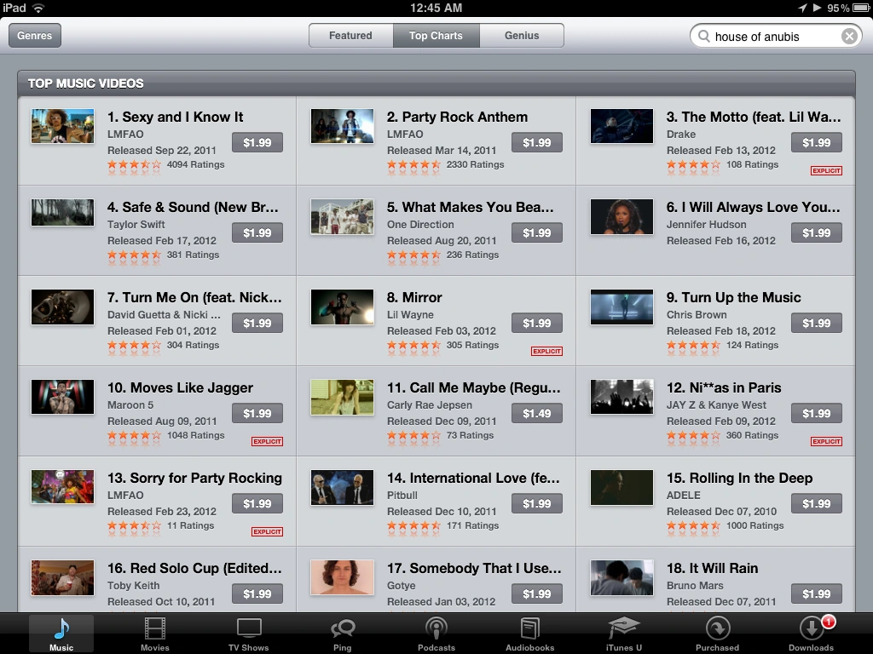Open the Moves Like Jagger title
Viewport: 873px width, 654px height.
click(x=181, y=387)
